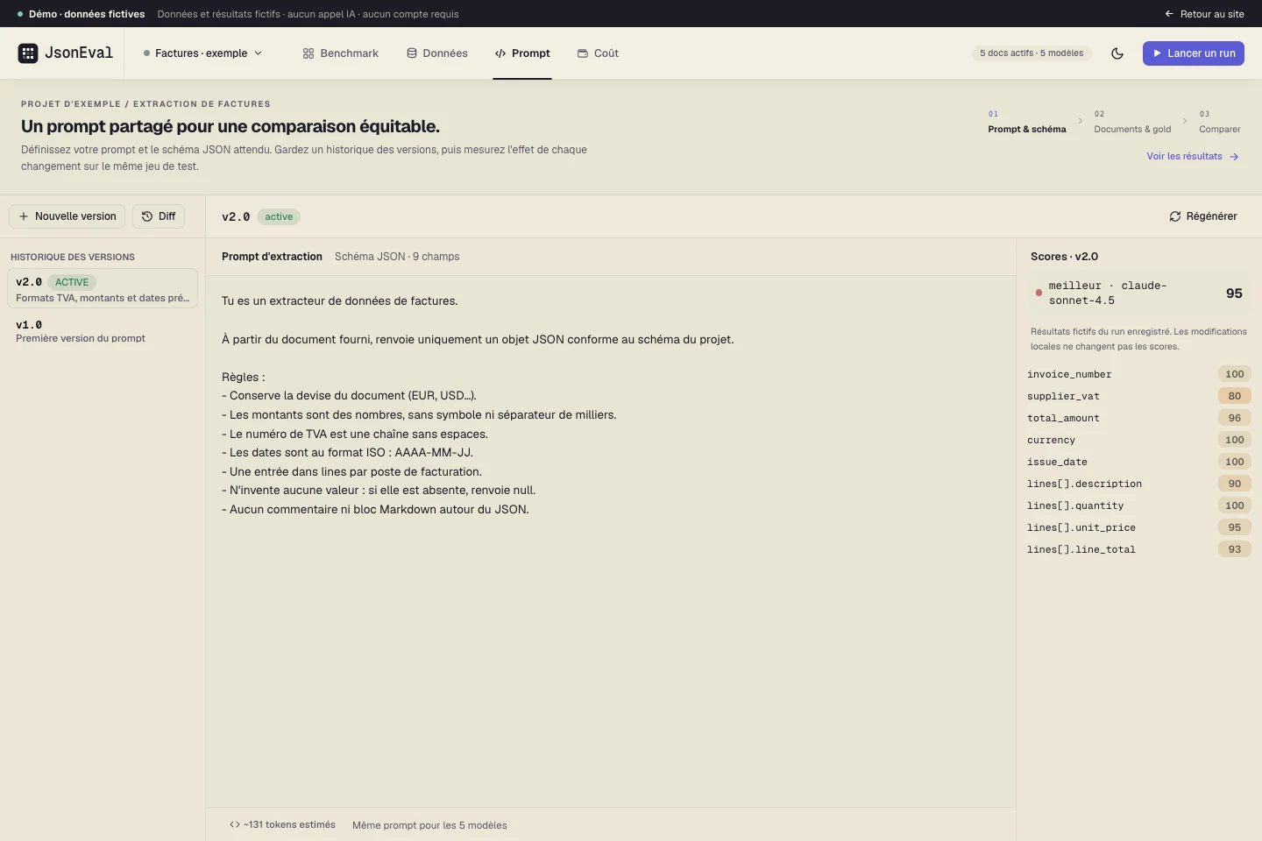Click the Démo · données fictives banner label
Viewport: 1262px width, 841px height.
click(86, 14)
